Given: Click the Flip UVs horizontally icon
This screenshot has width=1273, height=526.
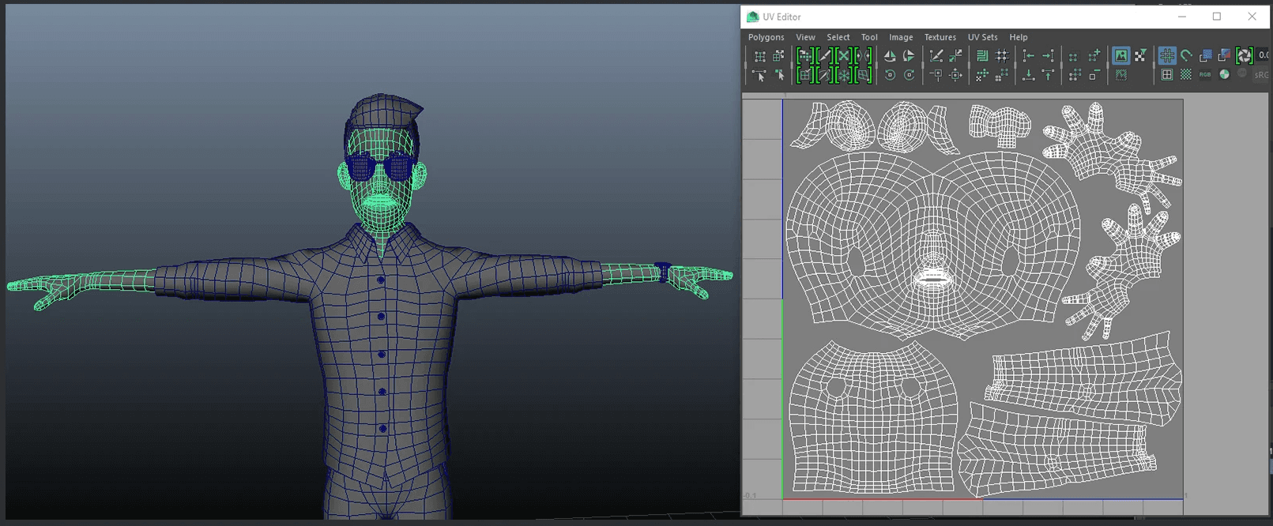Looking at the screenshot, I should (x=890, y=56).
